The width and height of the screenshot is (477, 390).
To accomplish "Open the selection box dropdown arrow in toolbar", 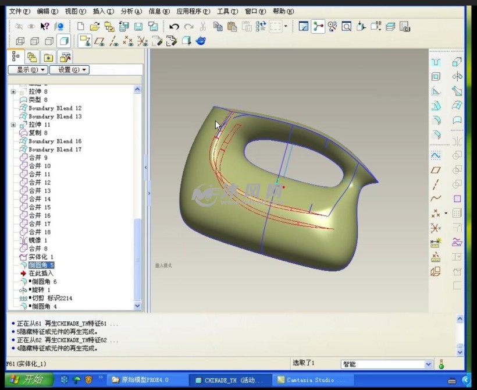I will (286, 27).
